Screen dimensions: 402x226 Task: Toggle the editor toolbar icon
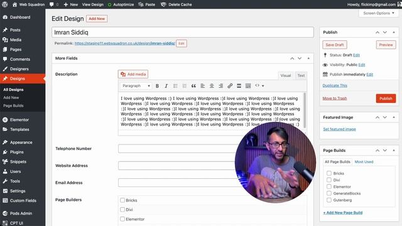(x=248, y=86)
